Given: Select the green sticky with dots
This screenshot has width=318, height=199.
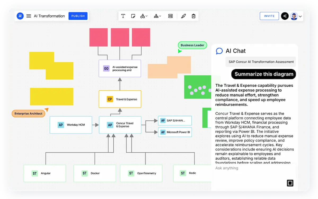Looking at the screenshot, I should pyautogui.click(x=198, y=87).
